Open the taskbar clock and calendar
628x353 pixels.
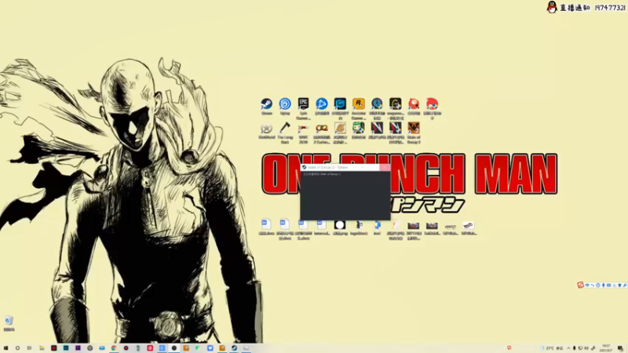point(606,348)
